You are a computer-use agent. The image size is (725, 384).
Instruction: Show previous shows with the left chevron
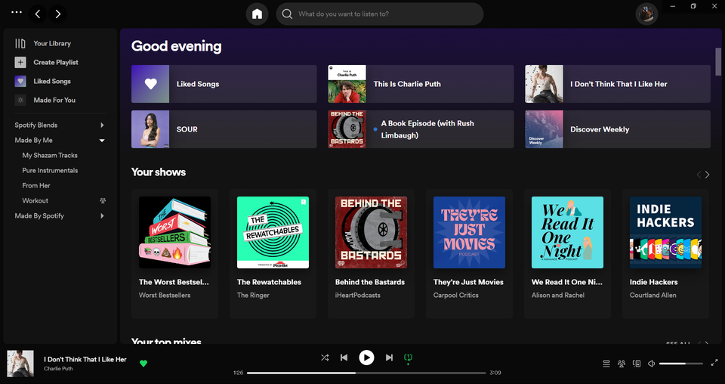tap(699, 175)
